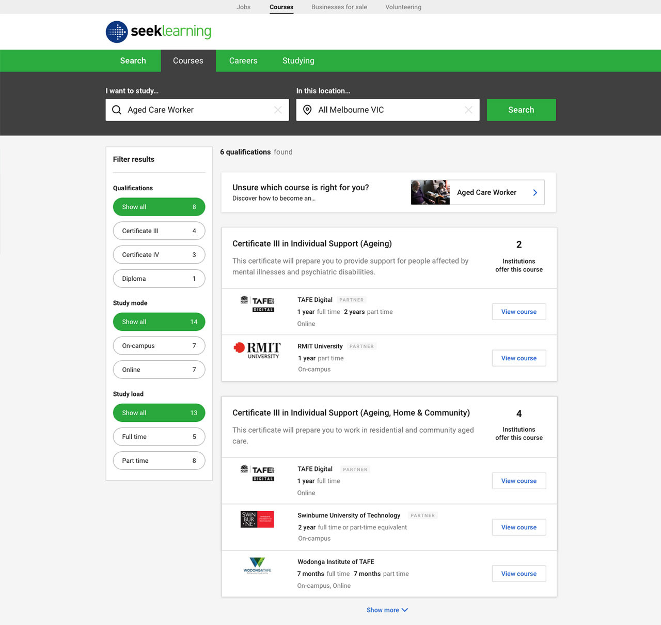Open the Volunteering link
The width and height of the screenshot is (661, 625).
(x=403, y=7)
